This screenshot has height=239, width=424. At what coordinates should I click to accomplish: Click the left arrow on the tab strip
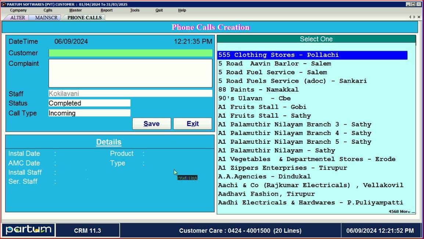click(410, 17)
